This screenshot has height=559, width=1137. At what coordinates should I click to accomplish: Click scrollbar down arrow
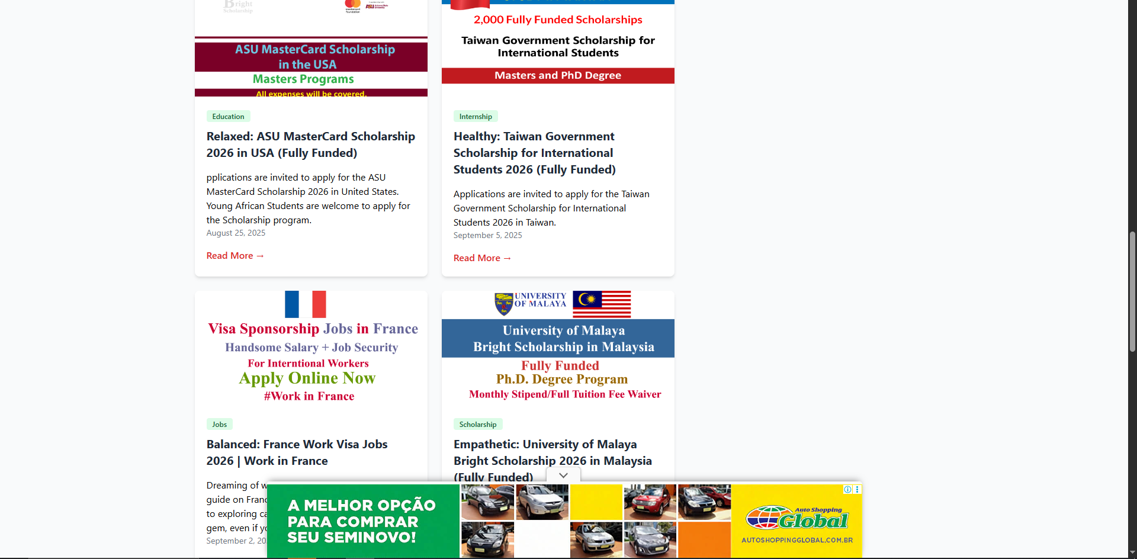pos(1132,553)
